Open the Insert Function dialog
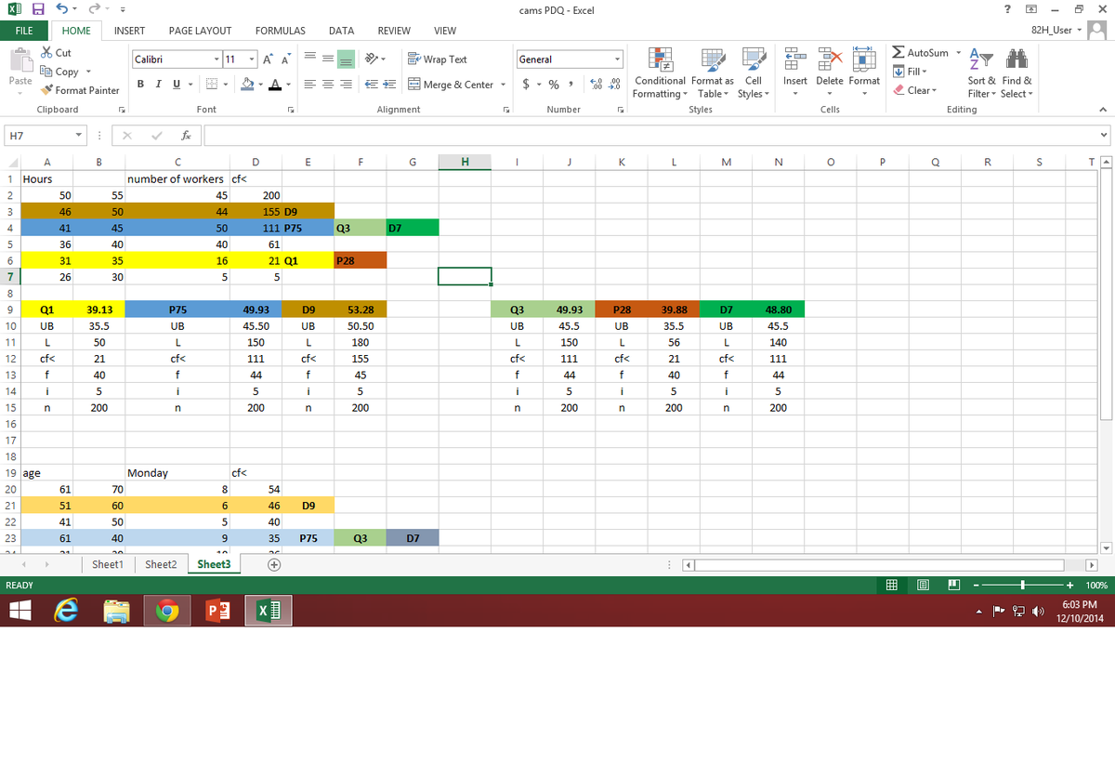This screenshot has width=1115, height=764. [187, 137]
